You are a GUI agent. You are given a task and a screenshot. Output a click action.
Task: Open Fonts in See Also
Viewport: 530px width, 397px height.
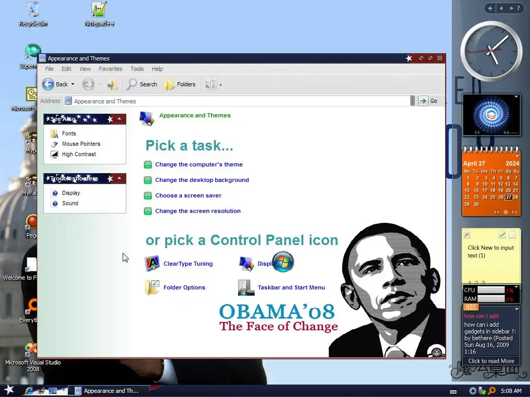point(64,134)
